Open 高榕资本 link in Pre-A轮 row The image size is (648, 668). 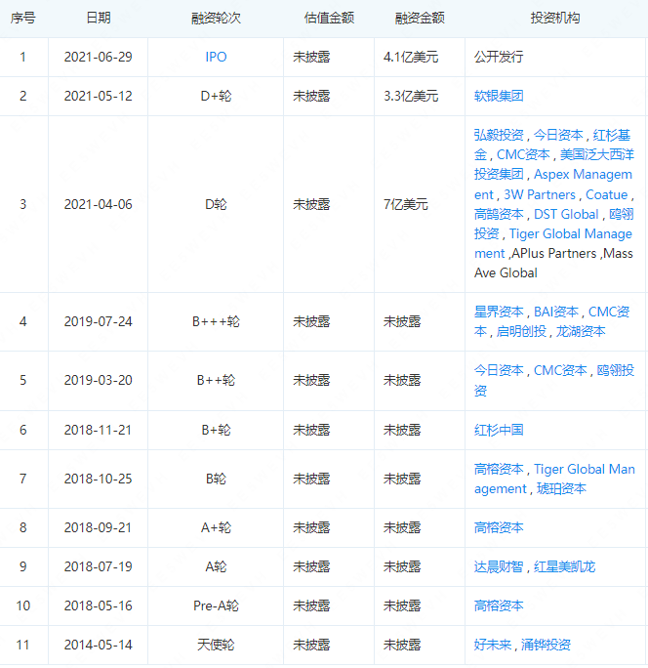pyautogui.click(x=499, y=605)
